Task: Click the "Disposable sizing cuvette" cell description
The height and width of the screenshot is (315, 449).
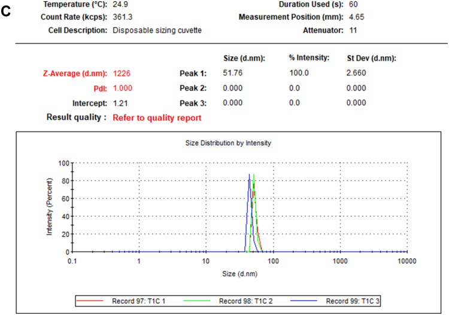Action: coord(157,30)
